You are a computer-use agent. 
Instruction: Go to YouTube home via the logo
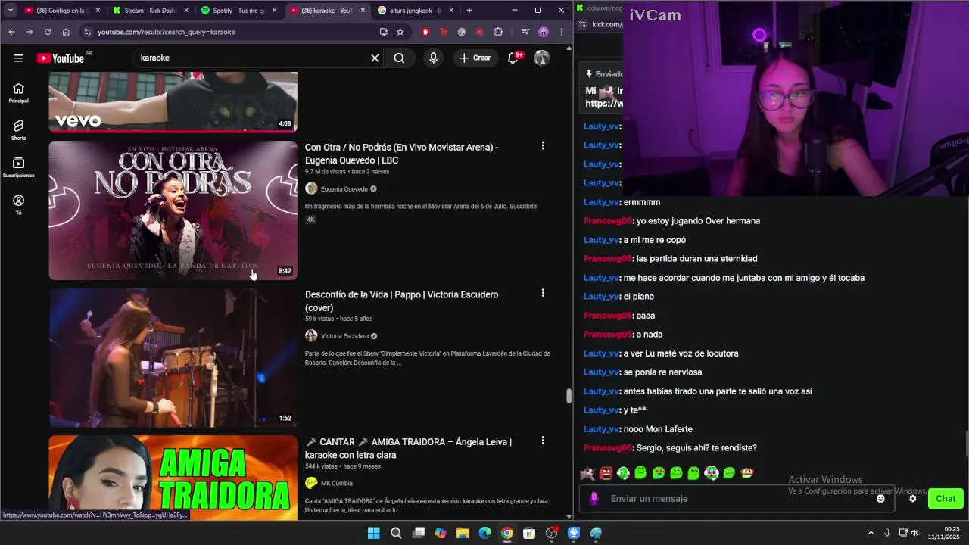[61, 58]
